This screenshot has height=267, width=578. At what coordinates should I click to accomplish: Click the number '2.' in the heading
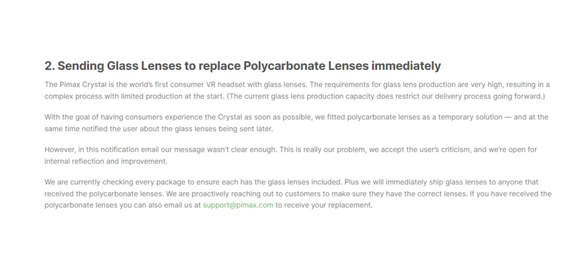coord(50,66)
